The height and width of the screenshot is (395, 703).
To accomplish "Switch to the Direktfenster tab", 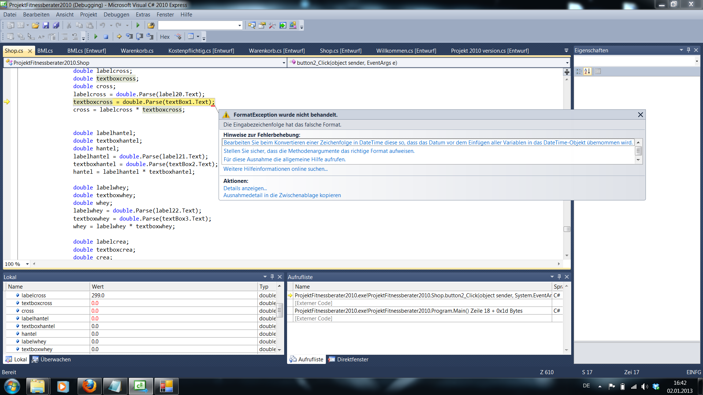I will [x=348, y=360].
